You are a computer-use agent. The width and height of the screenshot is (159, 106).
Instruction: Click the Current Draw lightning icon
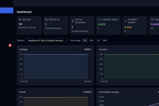99,19
